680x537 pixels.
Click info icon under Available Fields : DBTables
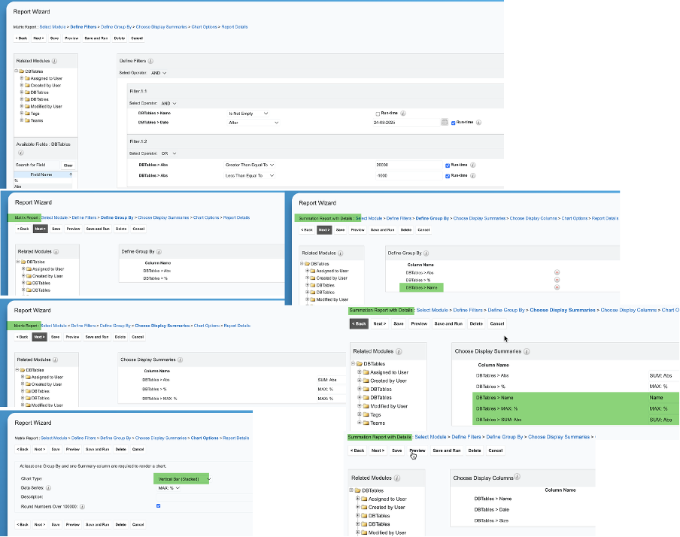click(21, 153)
